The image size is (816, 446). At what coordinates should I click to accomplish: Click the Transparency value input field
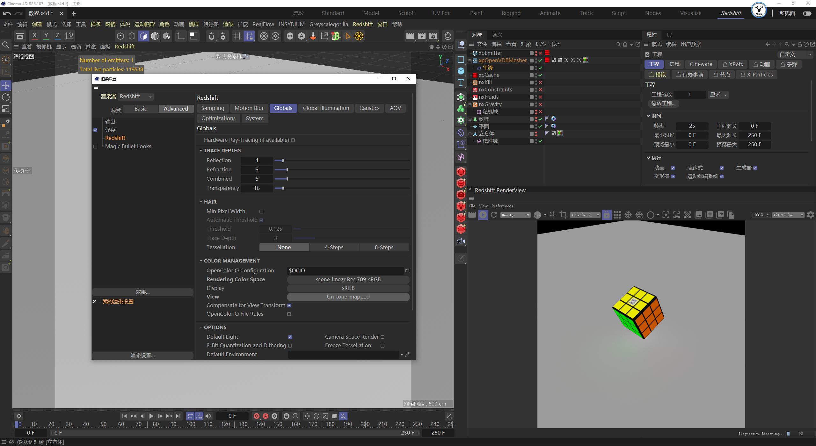click(257, 188)
